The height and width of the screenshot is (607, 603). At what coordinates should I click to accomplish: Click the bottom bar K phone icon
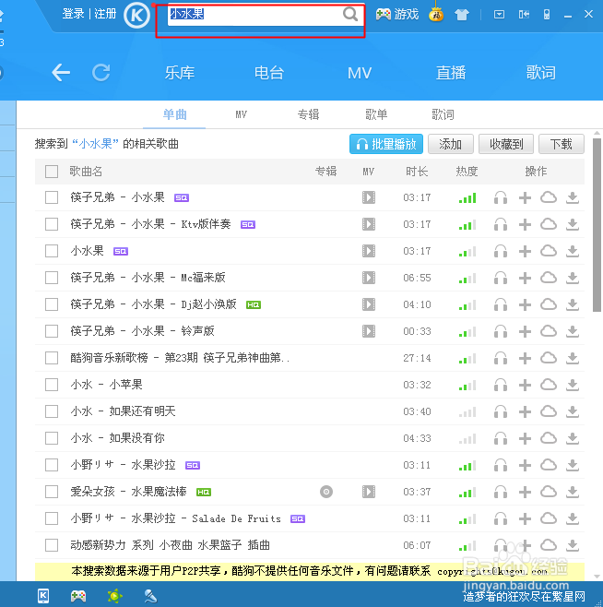click(x=43, y=596)
